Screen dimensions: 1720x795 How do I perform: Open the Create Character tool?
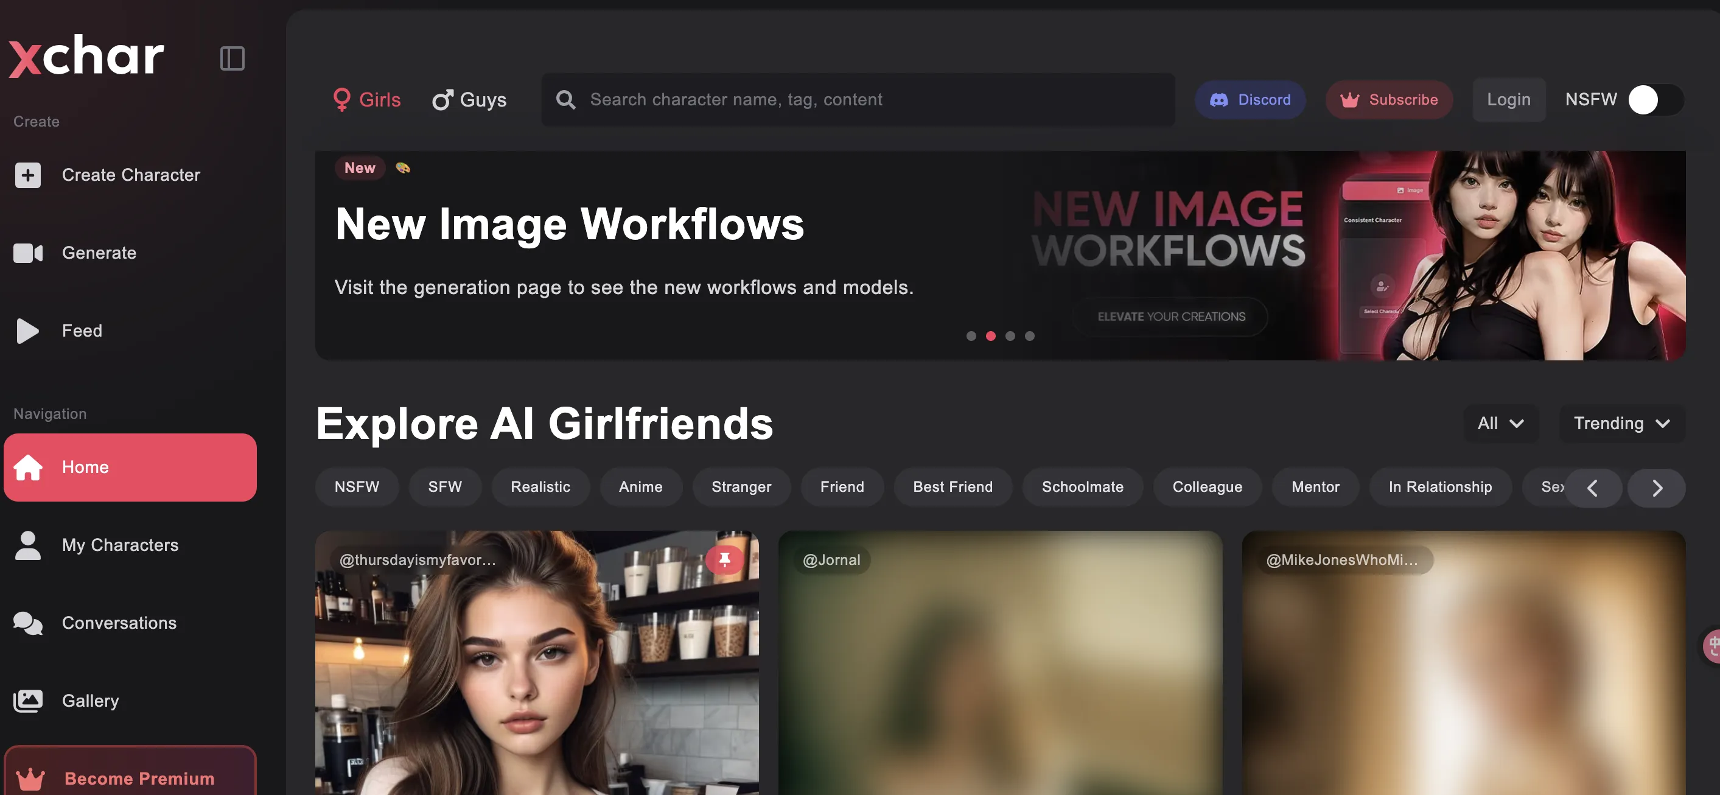[131, 175]
